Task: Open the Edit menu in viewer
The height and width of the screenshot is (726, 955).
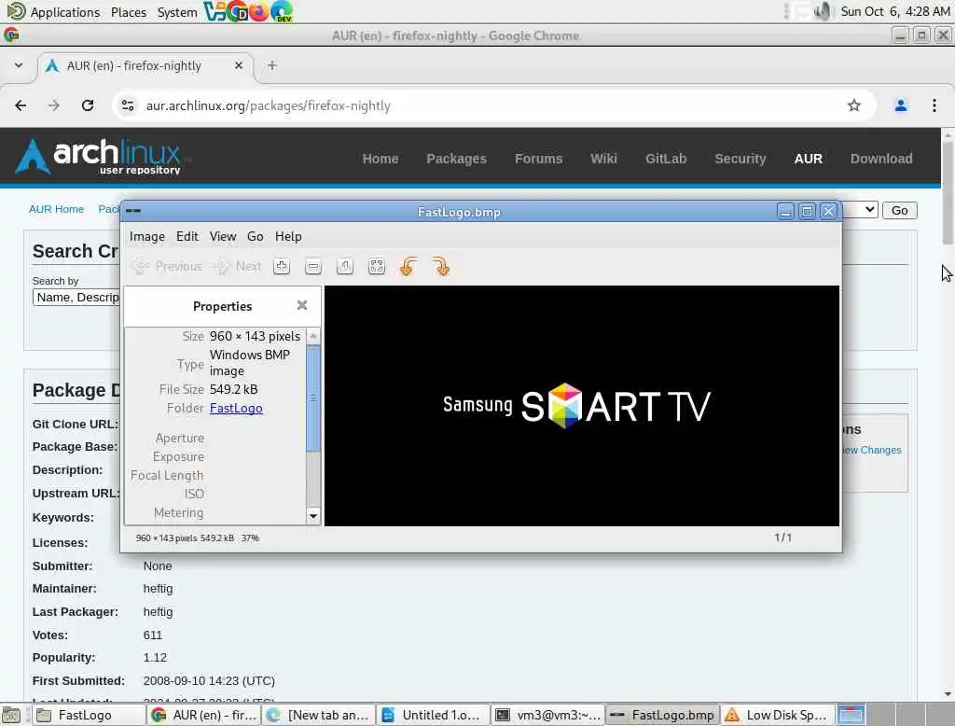Action: 187,236
